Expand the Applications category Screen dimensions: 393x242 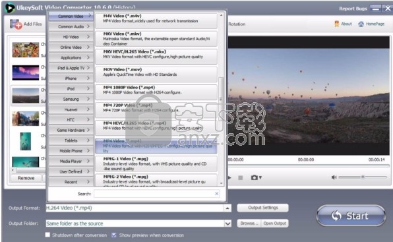[x=71, y=57]
